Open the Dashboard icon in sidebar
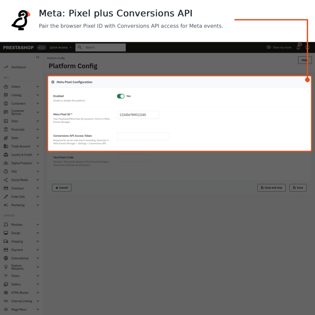 pos(6,67)
